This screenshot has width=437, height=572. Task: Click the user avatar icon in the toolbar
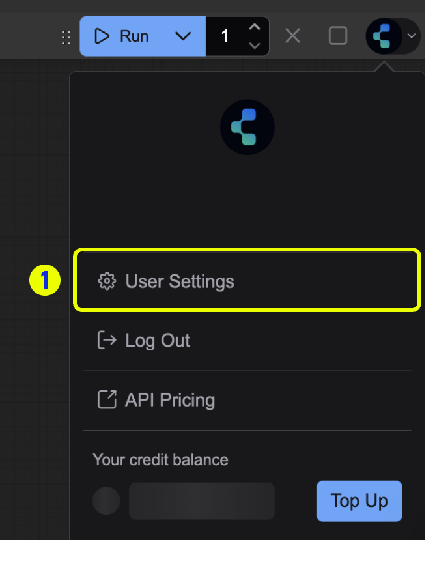(384, 36)
